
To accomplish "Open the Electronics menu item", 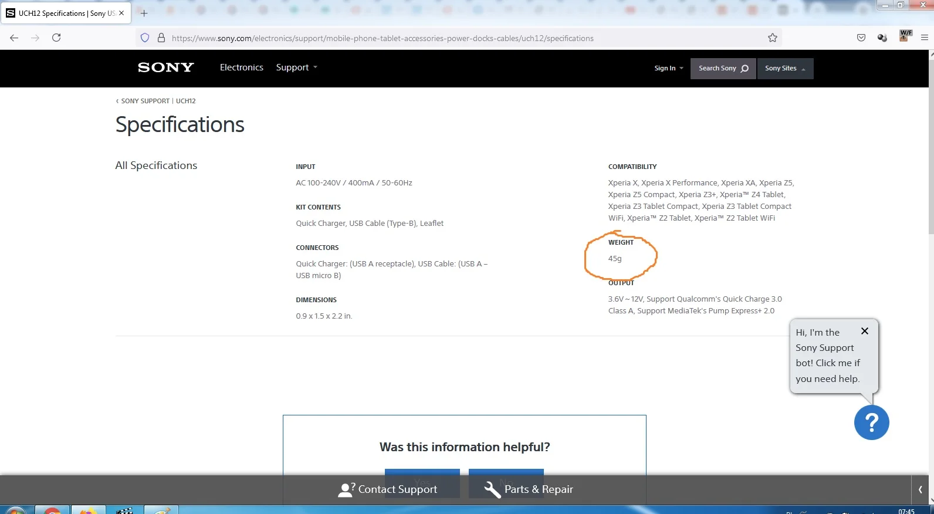I will (x=242, y=67).
